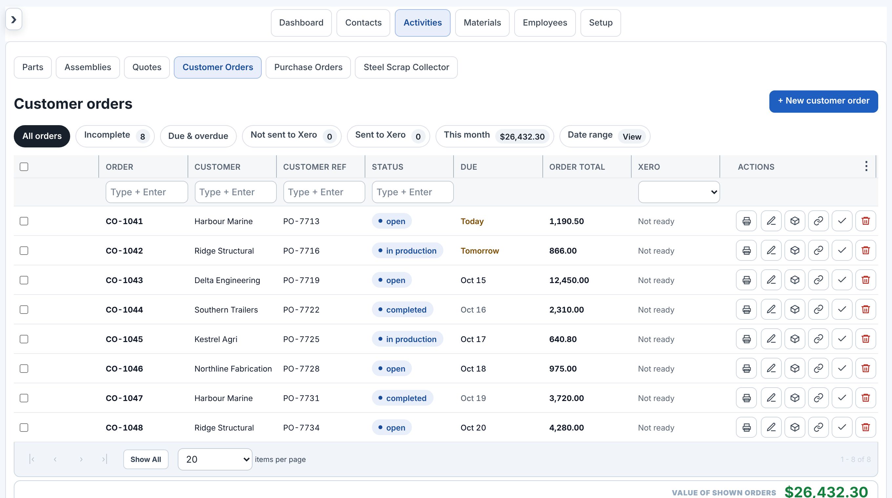Screen dimensions: 892x498
Task: Select the CO-1048 row checkbox
Action: [24, 428]
